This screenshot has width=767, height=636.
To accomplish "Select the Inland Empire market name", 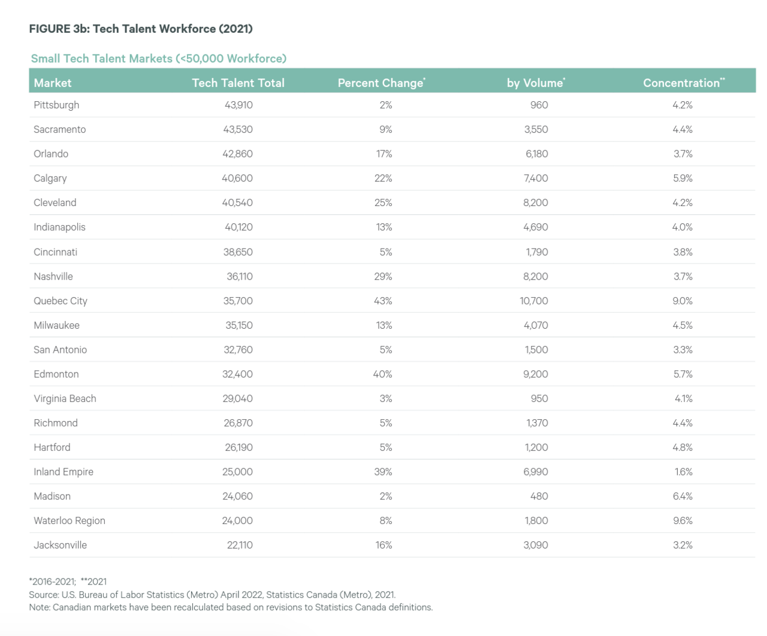I will click(64, 471).
